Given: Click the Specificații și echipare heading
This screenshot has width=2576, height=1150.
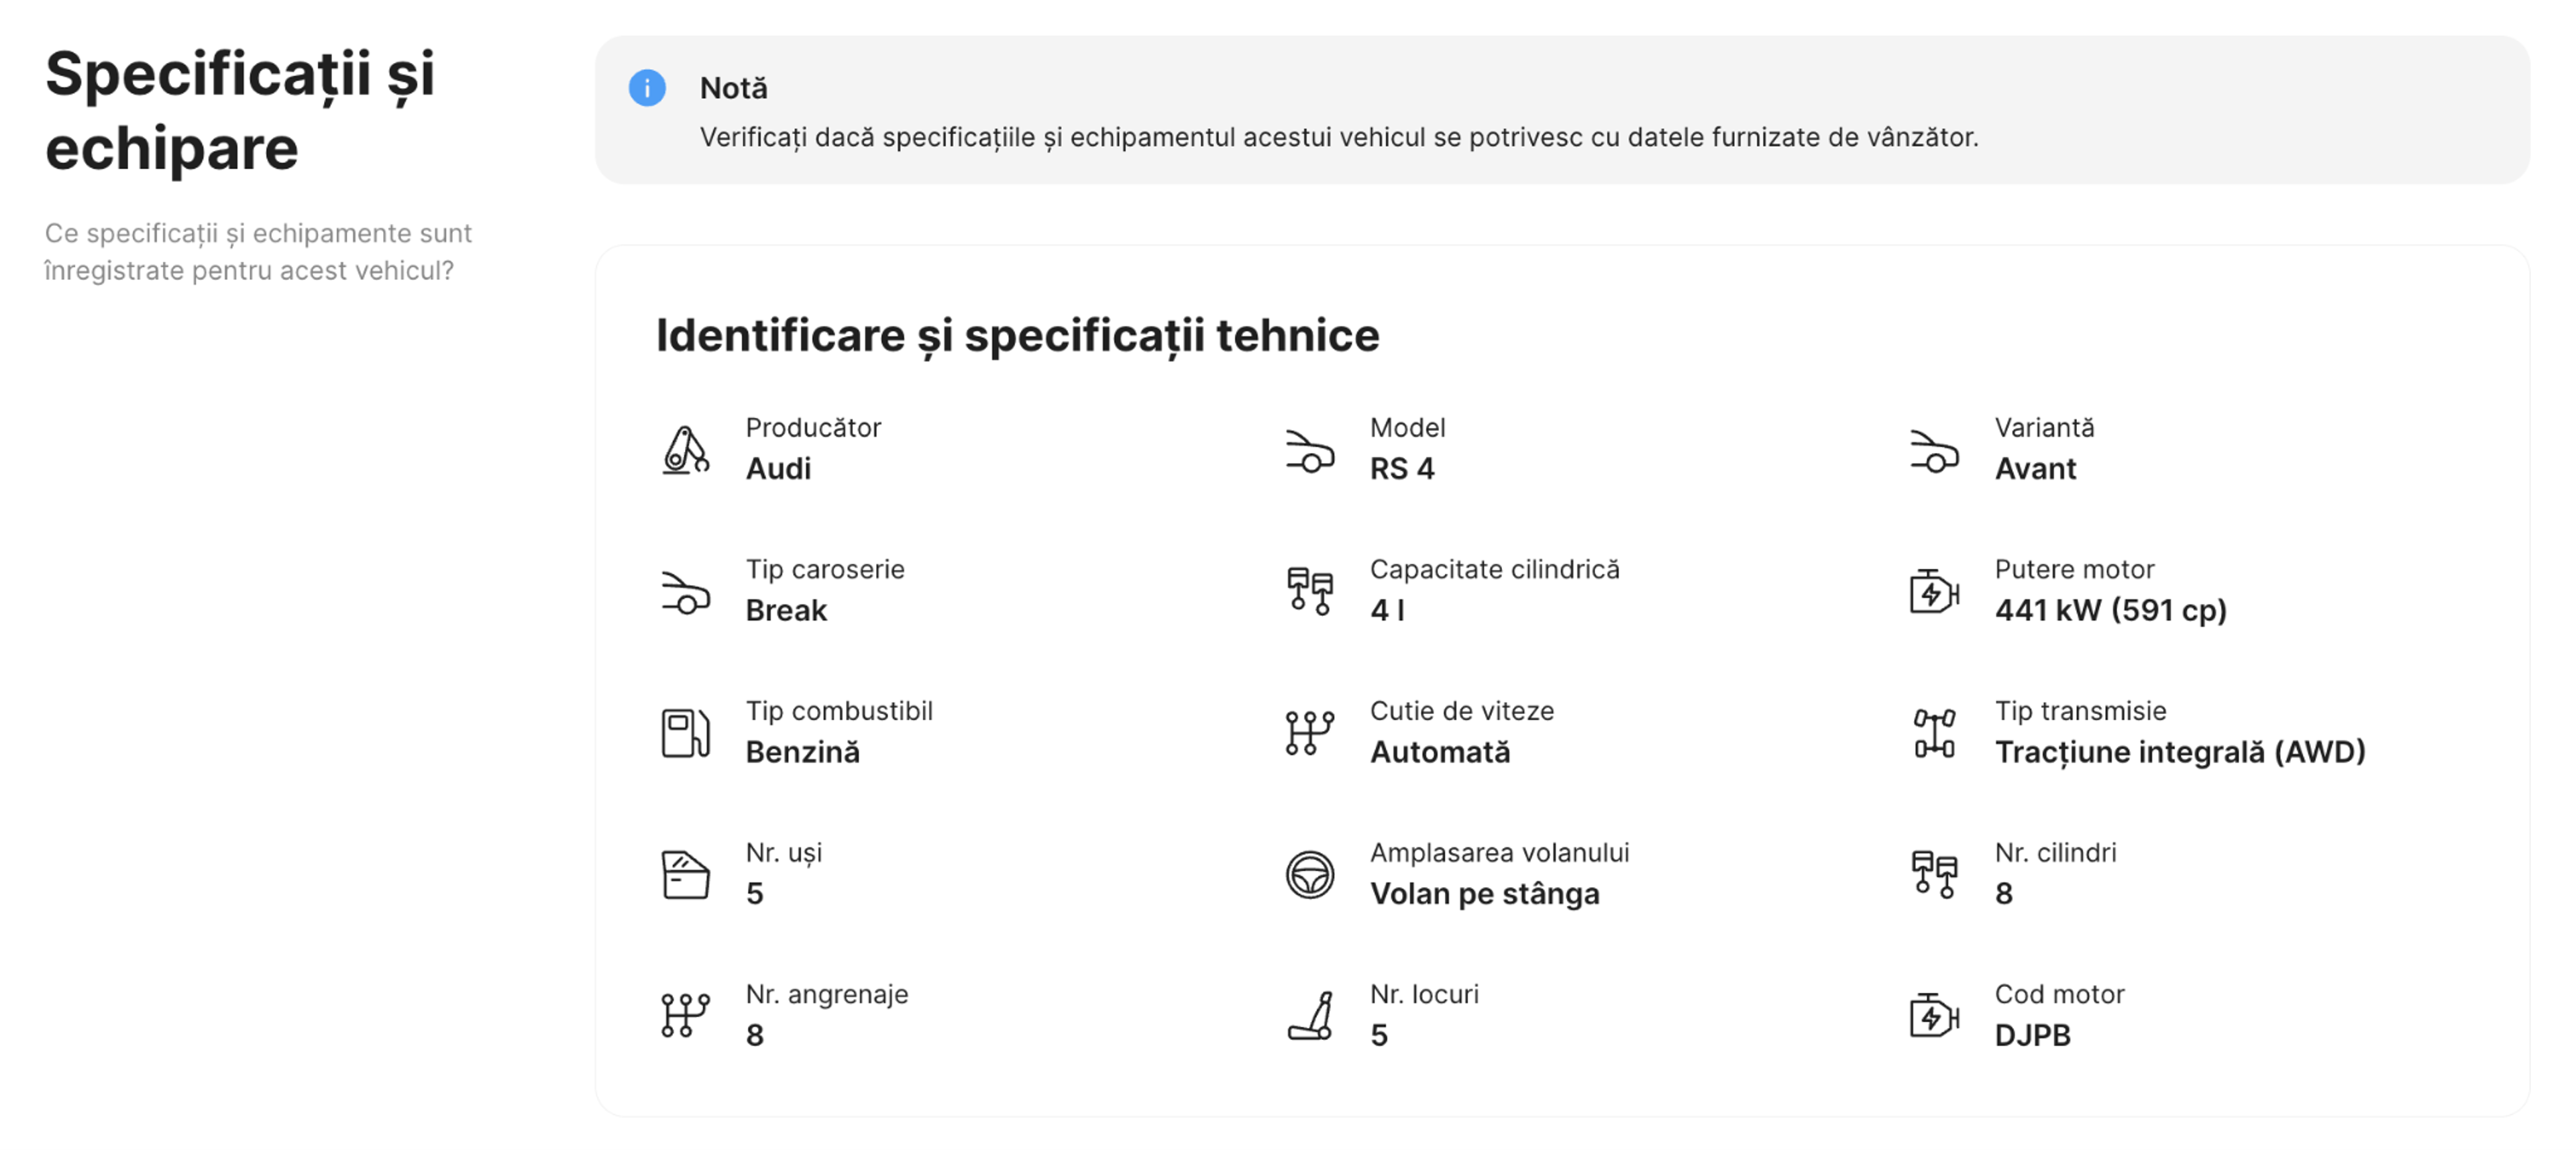Looking at the screenshot, I should [x=240, y=110].
